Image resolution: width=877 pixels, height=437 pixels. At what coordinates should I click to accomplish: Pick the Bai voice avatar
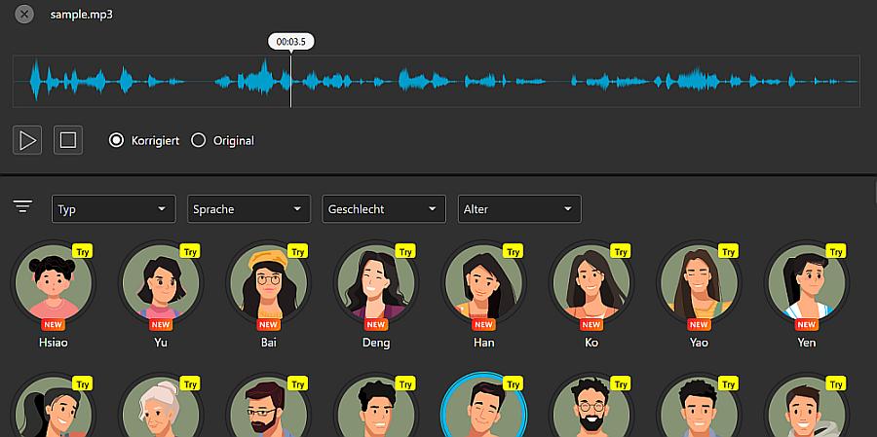point(268,285)
